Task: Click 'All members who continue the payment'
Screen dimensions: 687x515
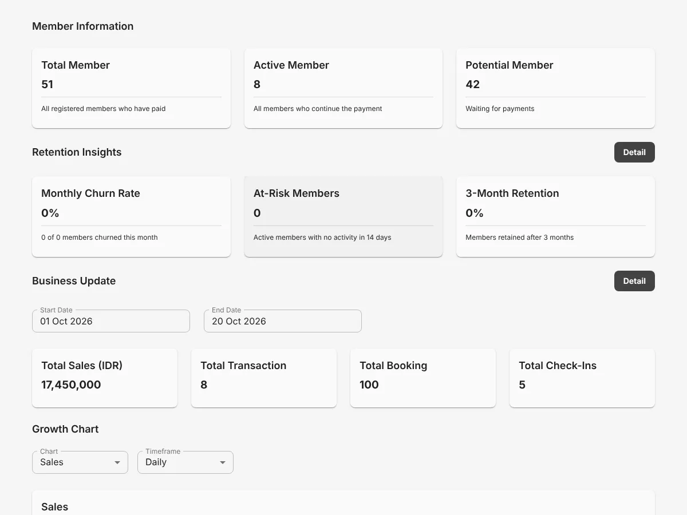Action: click(318, 109)
